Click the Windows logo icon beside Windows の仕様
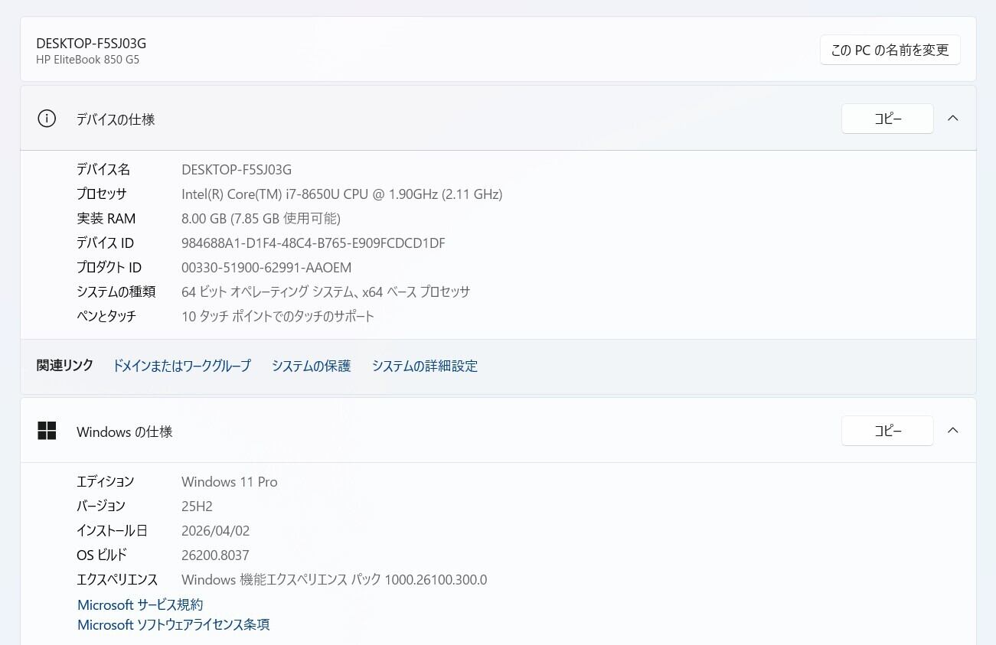The height and width of the screenshot is (645, 996). pyautogui.click(x=47, y=431)
